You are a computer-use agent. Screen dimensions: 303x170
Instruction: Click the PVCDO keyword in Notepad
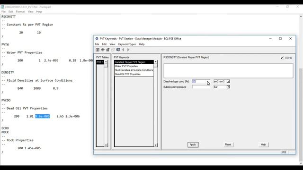coord(6,100)
